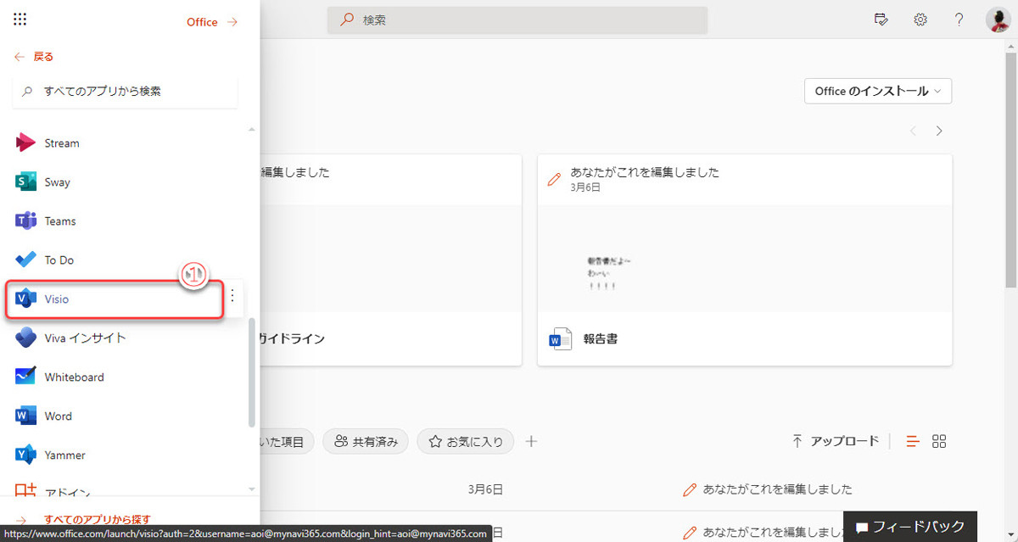
Task: Open the Teams app icon
Action: [25, 221]
